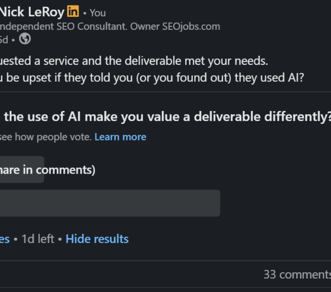Click the divider line below the post text
331x292 pixels.
pyautogui.click(x=165, y=92)
